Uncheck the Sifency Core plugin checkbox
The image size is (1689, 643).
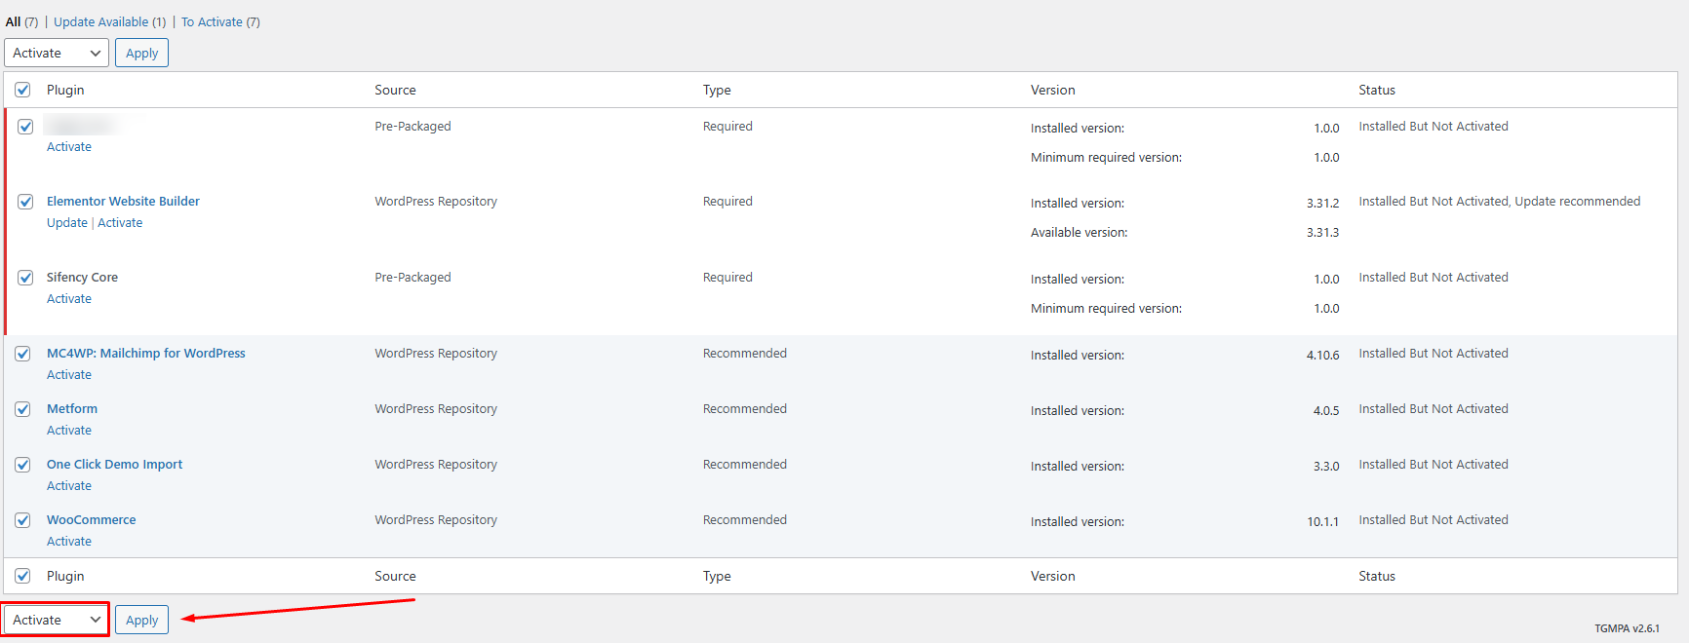coord(25,278)
